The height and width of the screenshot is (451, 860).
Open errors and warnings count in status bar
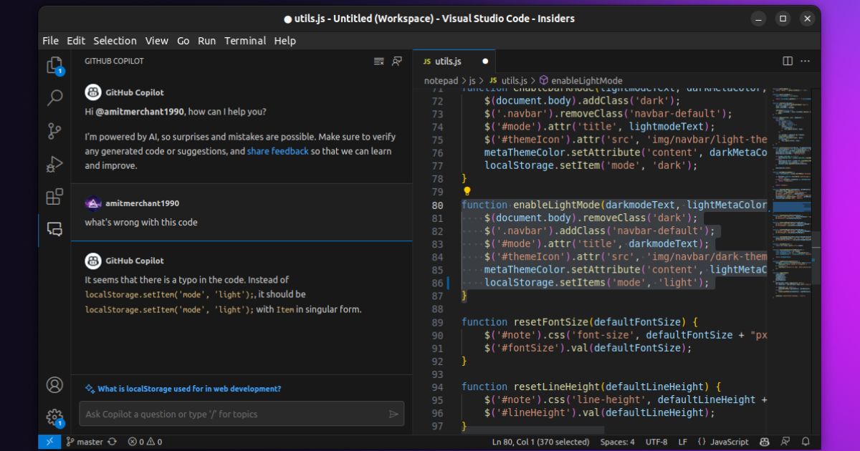(145, 442)
